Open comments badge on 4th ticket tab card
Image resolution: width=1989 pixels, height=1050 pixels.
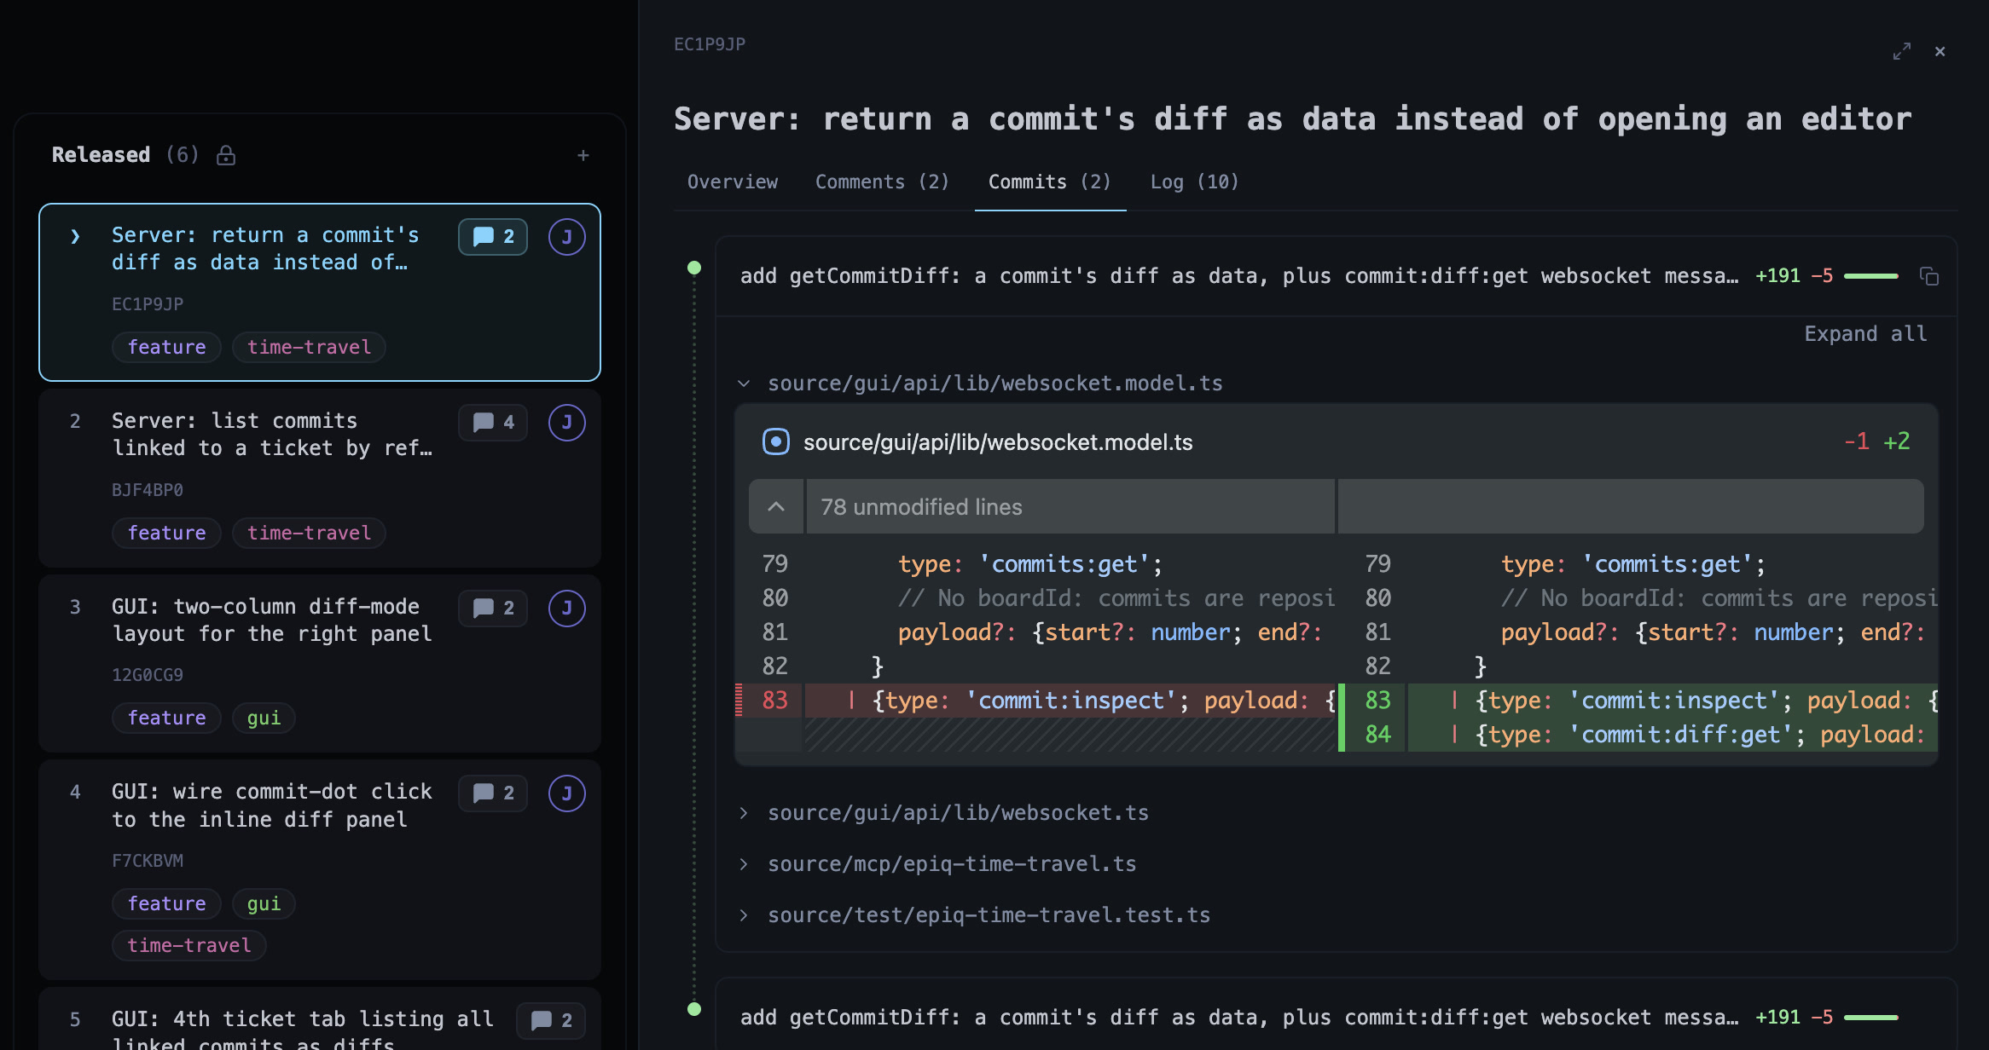pyautogui.click(x=551, y=1021)
